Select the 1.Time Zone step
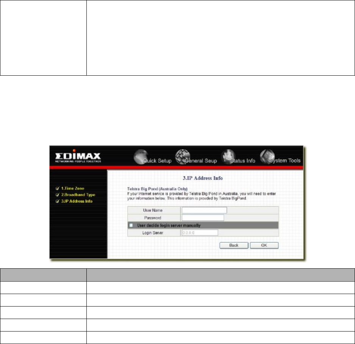This screenshot has width=355, height=344. pyautogui.click(x=72, y=188)
